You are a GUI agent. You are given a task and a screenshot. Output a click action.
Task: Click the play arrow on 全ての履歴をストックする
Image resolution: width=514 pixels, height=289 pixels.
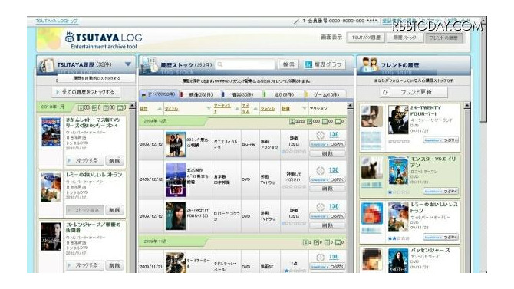58,93
